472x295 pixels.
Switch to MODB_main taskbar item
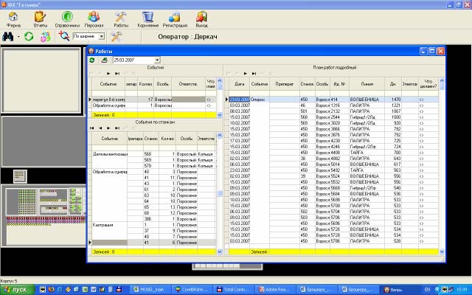149,290
